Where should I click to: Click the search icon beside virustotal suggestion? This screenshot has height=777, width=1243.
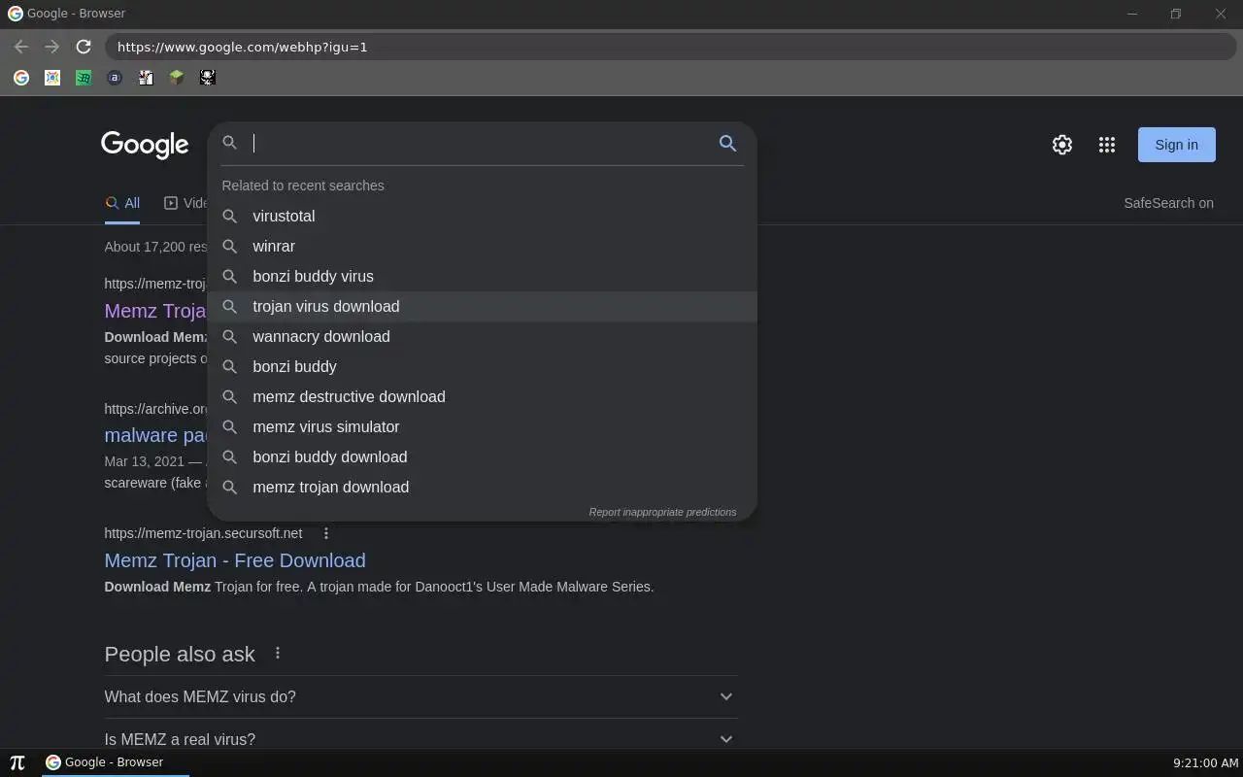[230, 216]
